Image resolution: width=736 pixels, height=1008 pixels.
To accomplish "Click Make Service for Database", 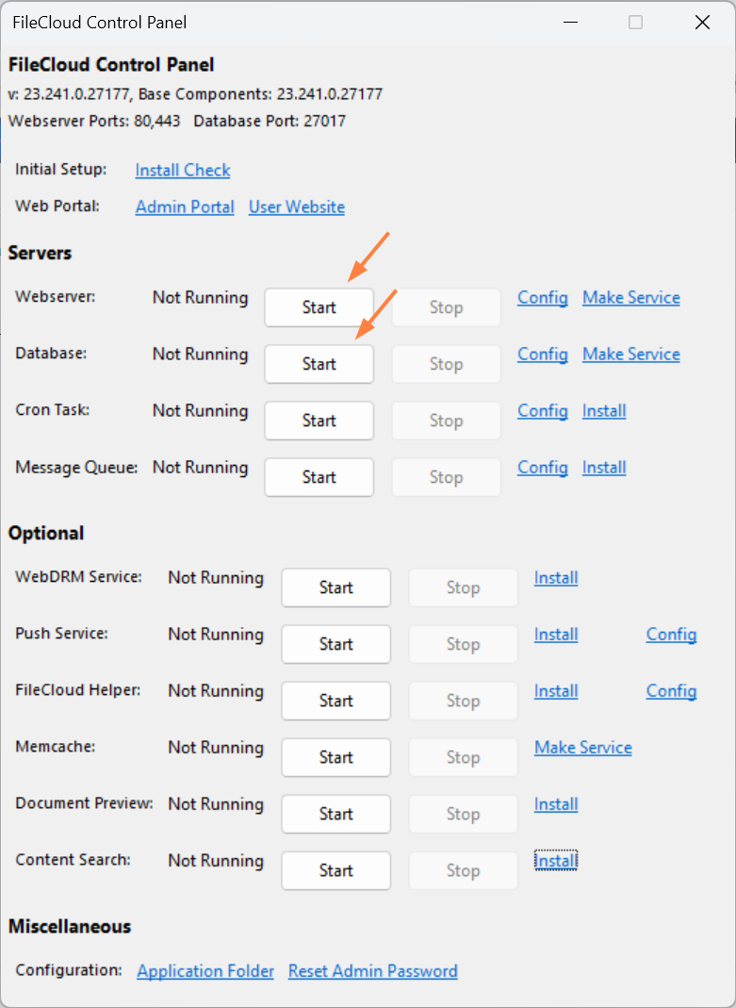I will click(631, 354).
